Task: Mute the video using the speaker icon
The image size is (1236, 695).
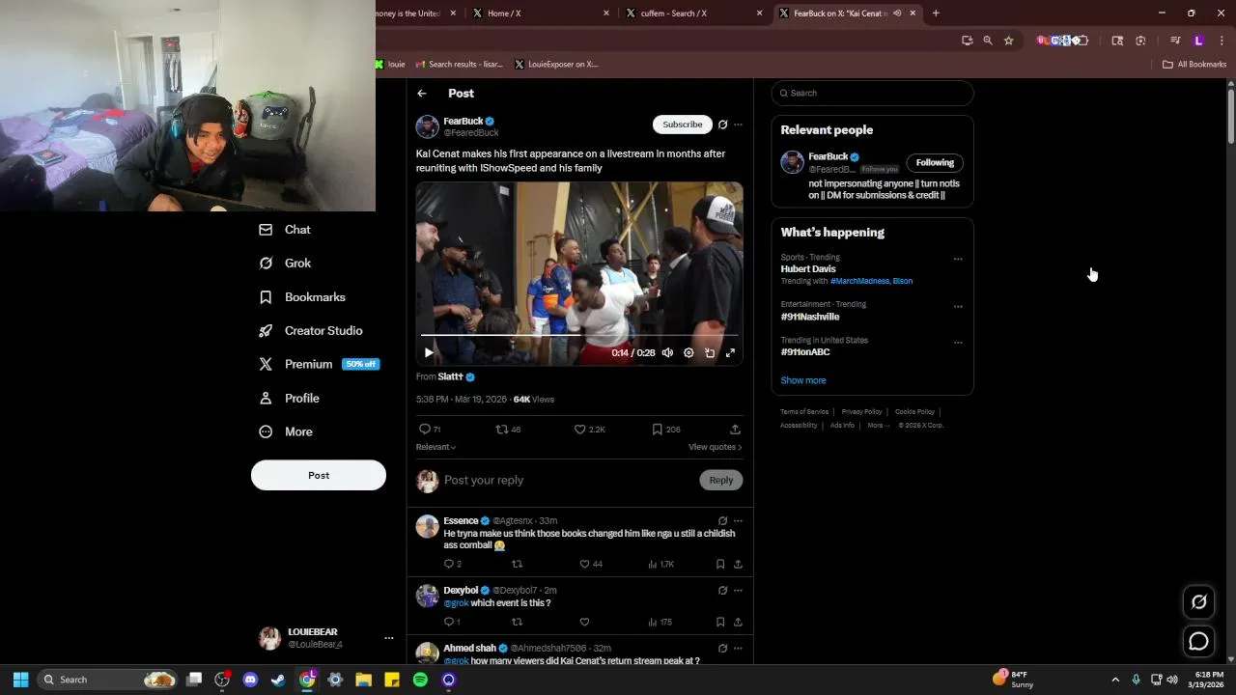Action: point(667,353)
